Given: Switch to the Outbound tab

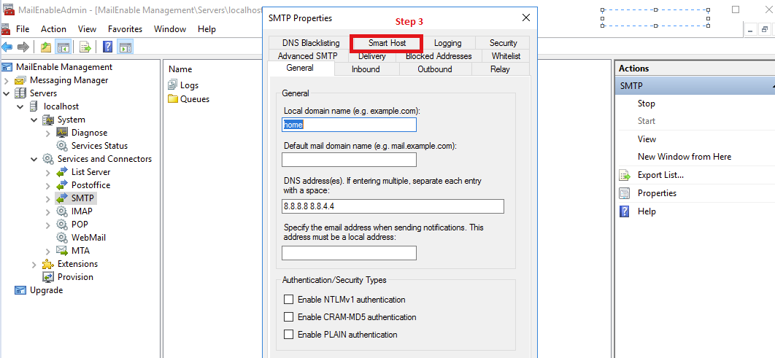Looking at the screenshot, I should click(435, 69).
